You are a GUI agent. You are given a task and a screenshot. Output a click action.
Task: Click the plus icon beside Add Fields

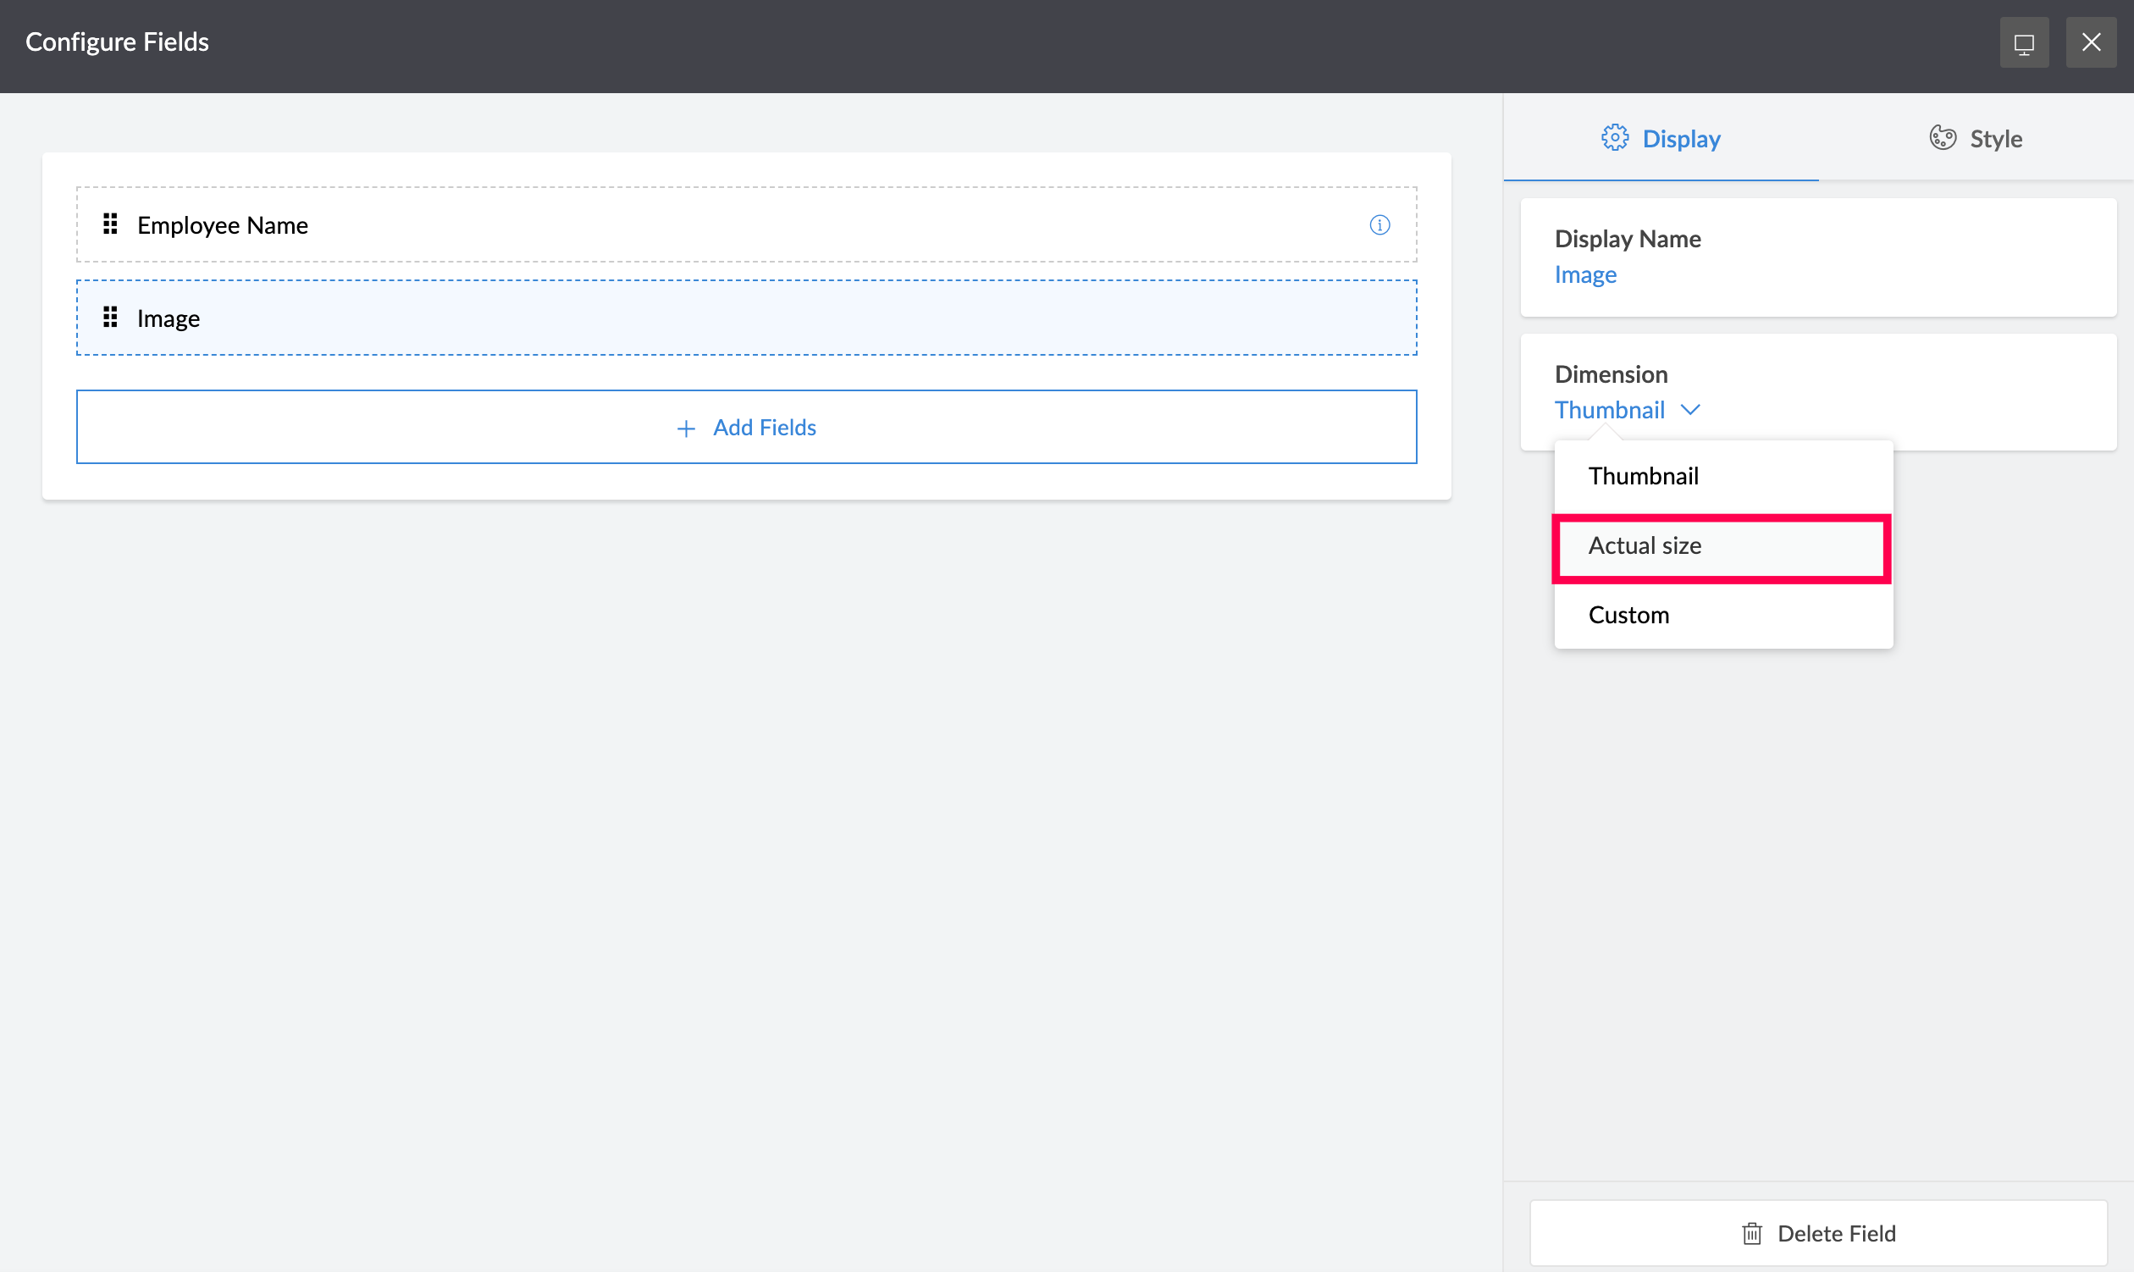coord(686,428)
